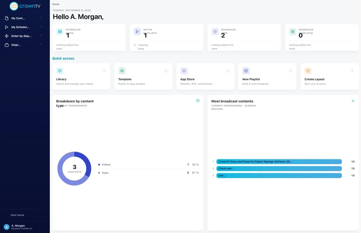Click the Videos legend color dot
This screenshot has height=233, width=361.
99,165
